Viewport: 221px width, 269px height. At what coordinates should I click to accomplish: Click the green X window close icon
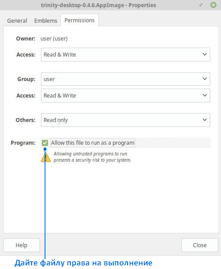coord(213,5)
